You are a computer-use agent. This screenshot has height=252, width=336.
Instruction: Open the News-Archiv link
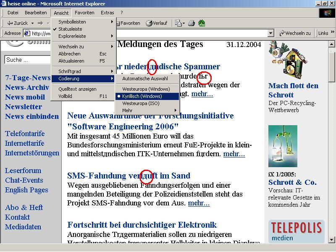click(27, 87)
